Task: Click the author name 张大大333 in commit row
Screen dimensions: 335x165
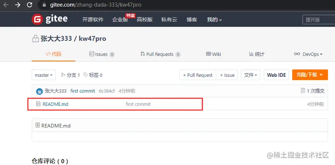Action: 55,91
